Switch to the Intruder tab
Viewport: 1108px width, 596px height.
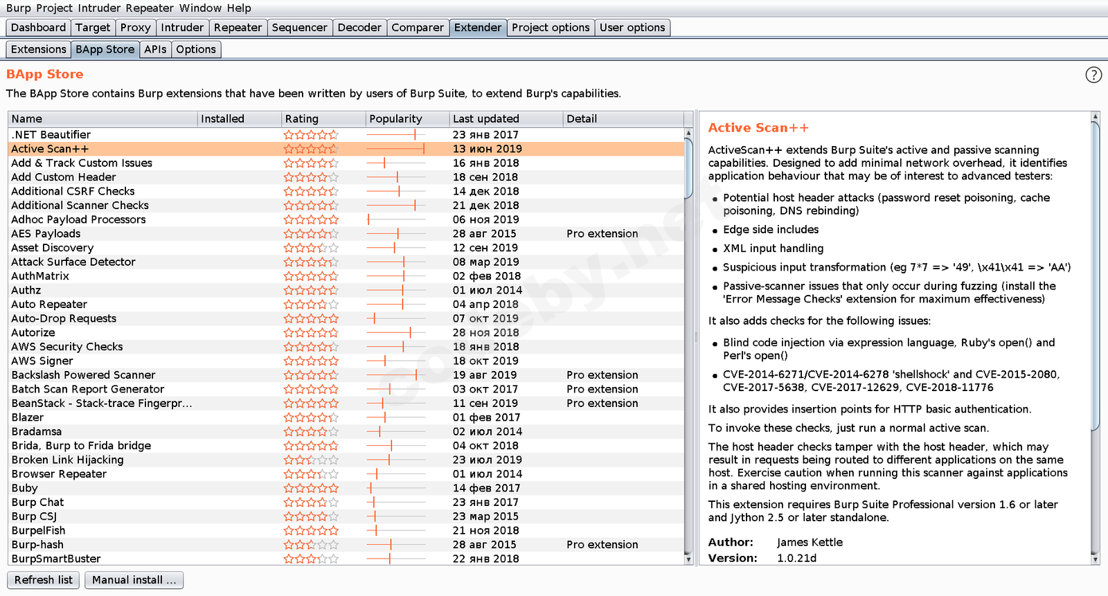coord(182,28)
